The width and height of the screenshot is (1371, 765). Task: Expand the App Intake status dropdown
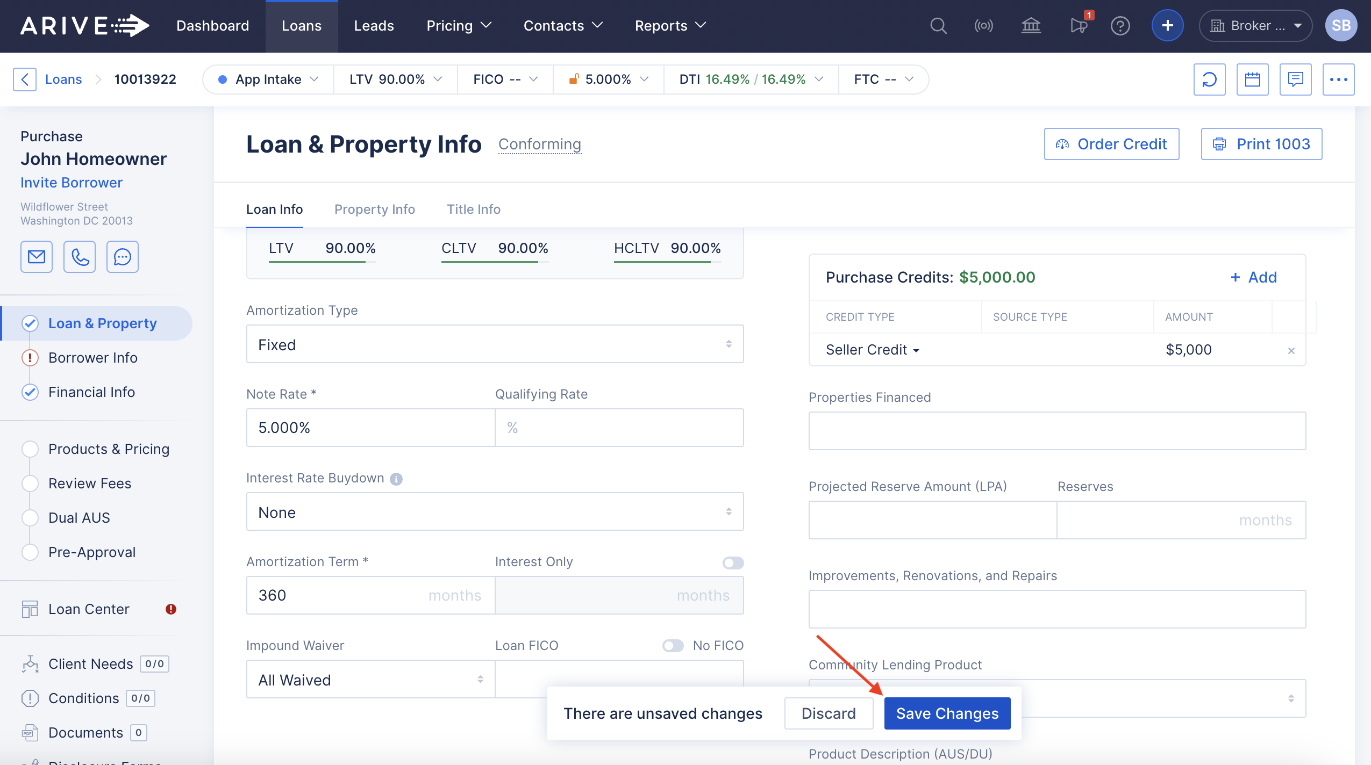click(268, 80)
